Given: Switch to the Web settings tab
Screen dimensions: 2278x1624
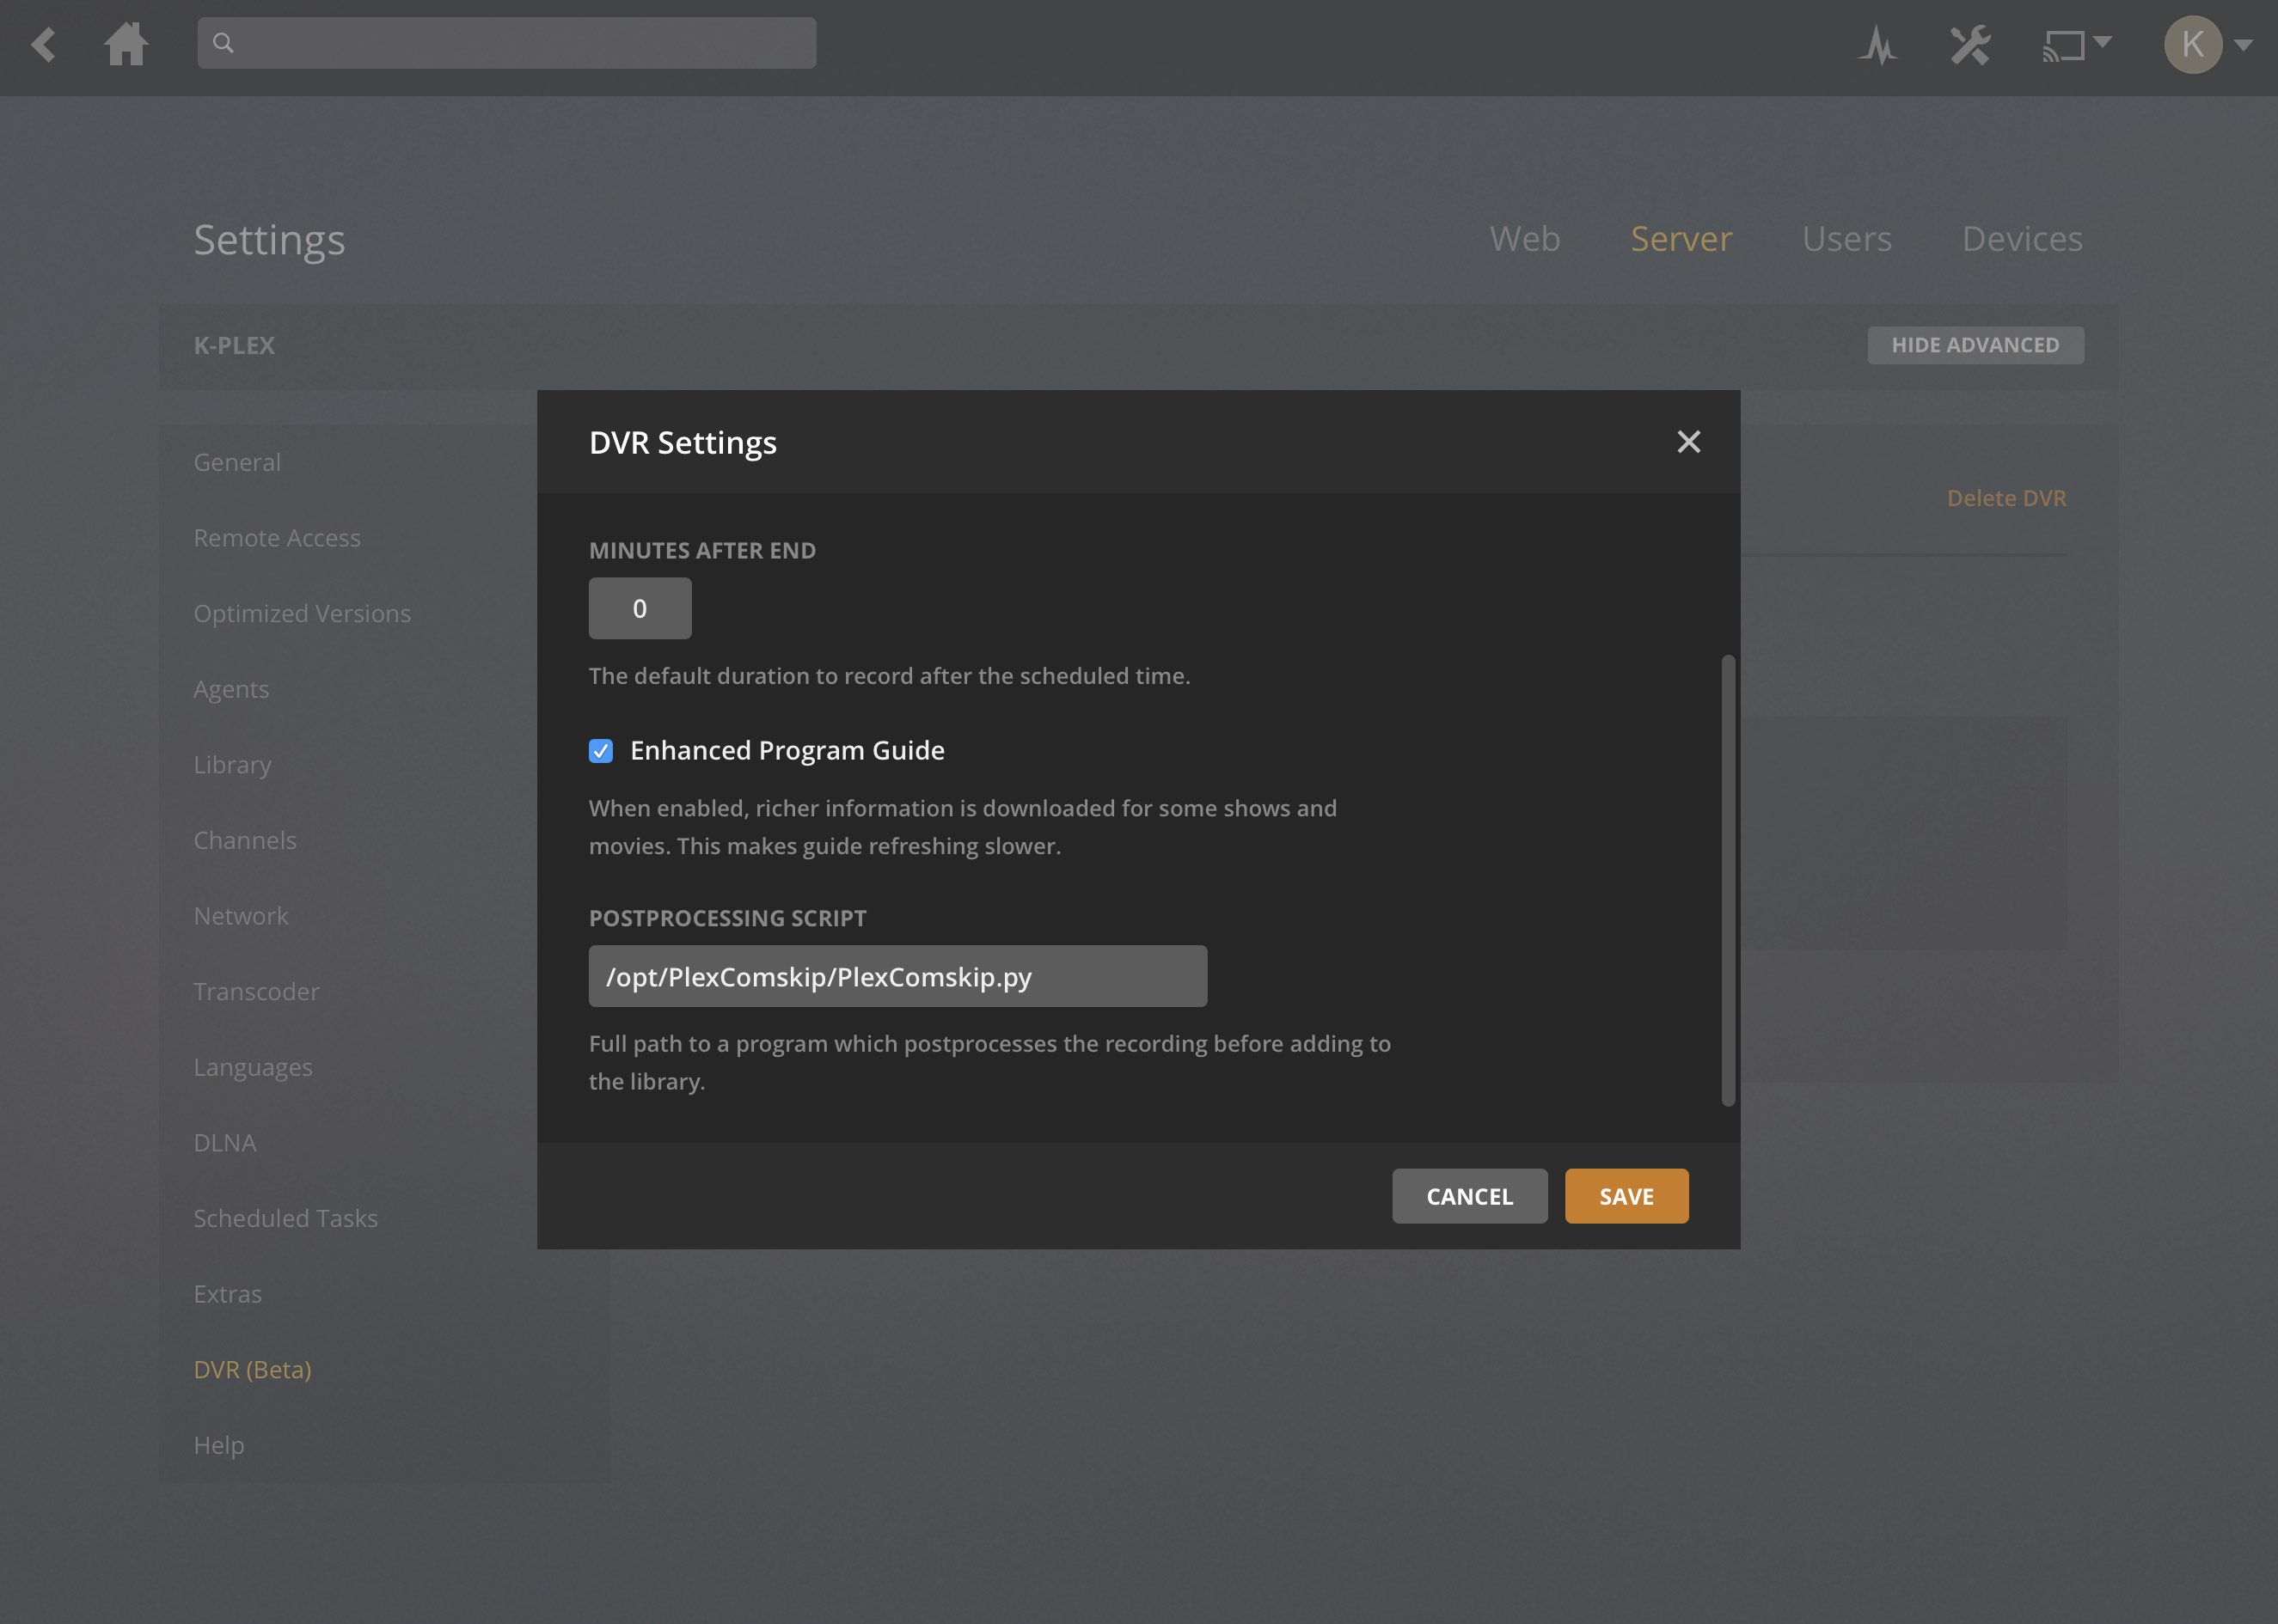Looking at the screenshot, I should 1525,239.
